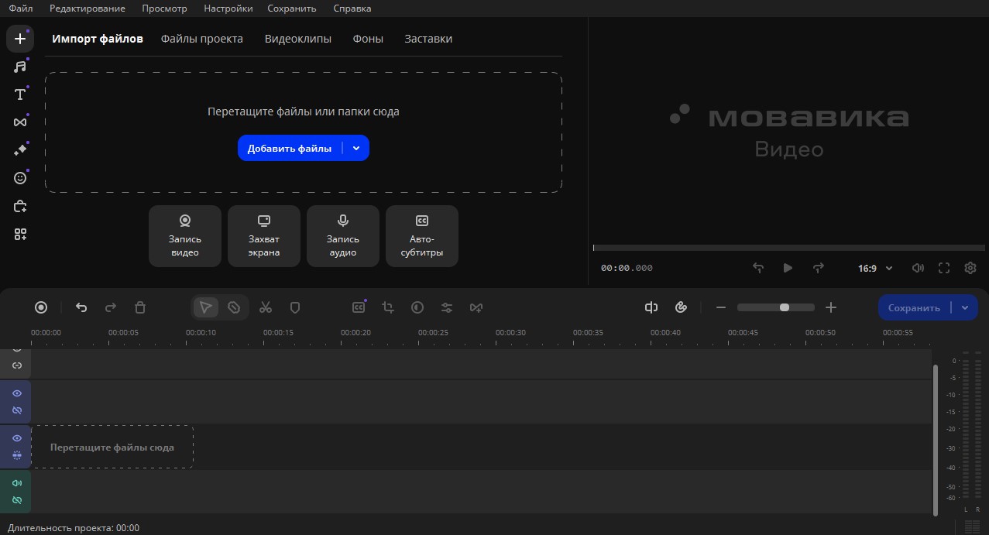Open the Titles text tool
989x535 pixels.
[x=20, y=94]
